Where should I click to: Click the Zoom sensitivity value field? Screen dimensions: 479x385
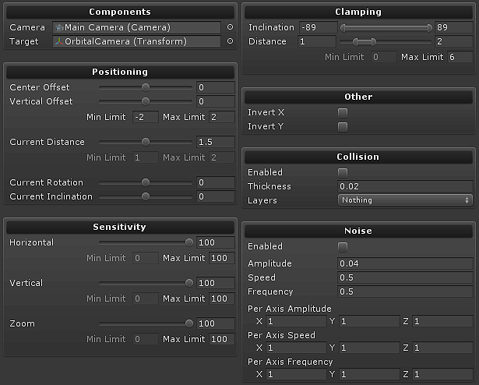coord(216,323)
